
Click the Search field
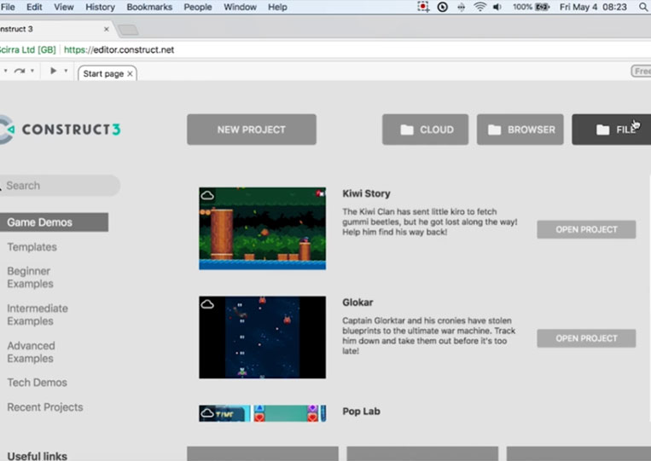(x=60, y=185)
